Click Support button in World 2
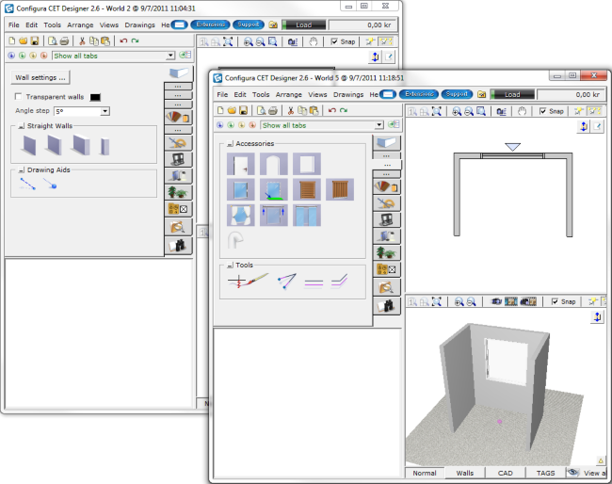 pyautogui.click(x=249, y=24)
